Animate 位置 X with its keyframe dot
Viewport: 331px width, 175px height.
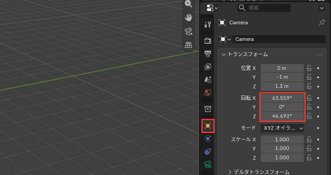click(x=318, y=68)
